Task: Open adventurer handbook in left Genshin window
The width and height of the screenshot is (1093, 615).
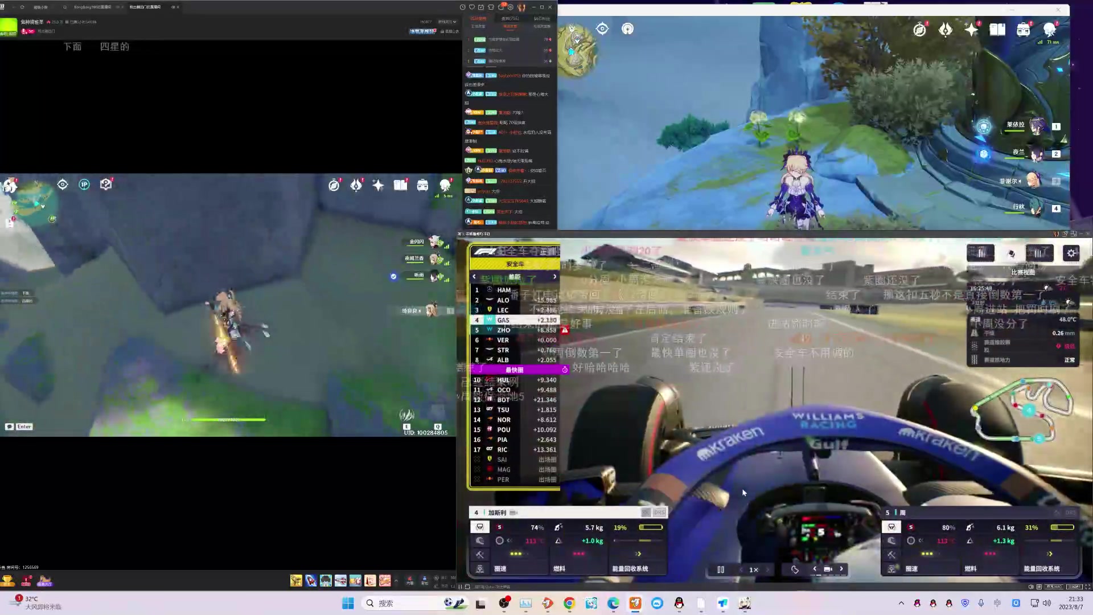Action: (400, 185)
